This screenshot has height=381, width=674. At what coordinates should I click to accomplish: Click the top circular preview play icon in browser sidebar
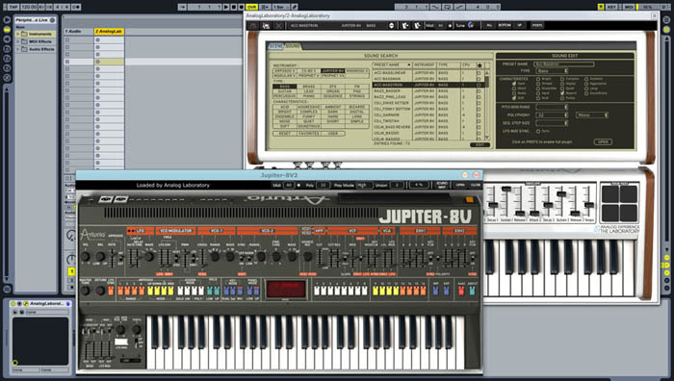(x=7, y=20)
